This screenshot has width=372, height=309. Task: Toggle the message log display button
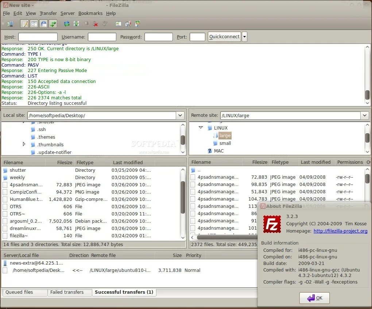[x=25, y=24]
